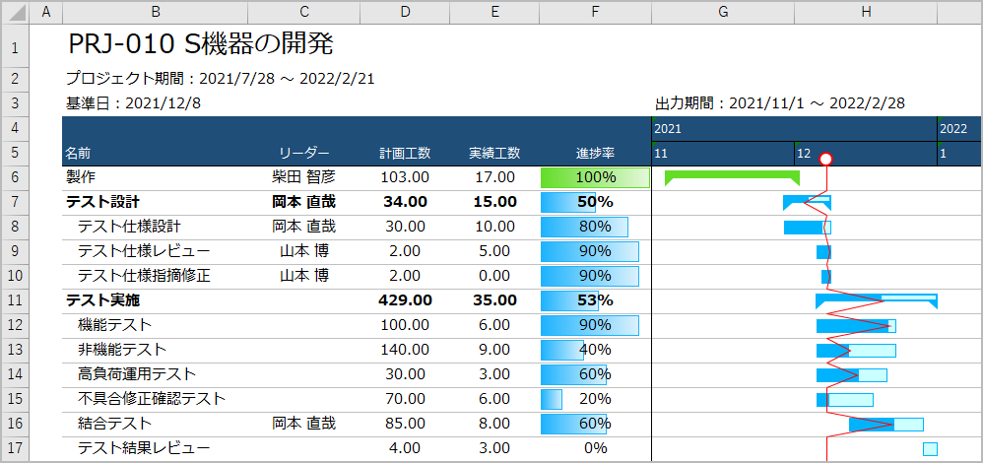Select the 429.00 planned hours cell
983x463 pixels.
coord(405,300)
